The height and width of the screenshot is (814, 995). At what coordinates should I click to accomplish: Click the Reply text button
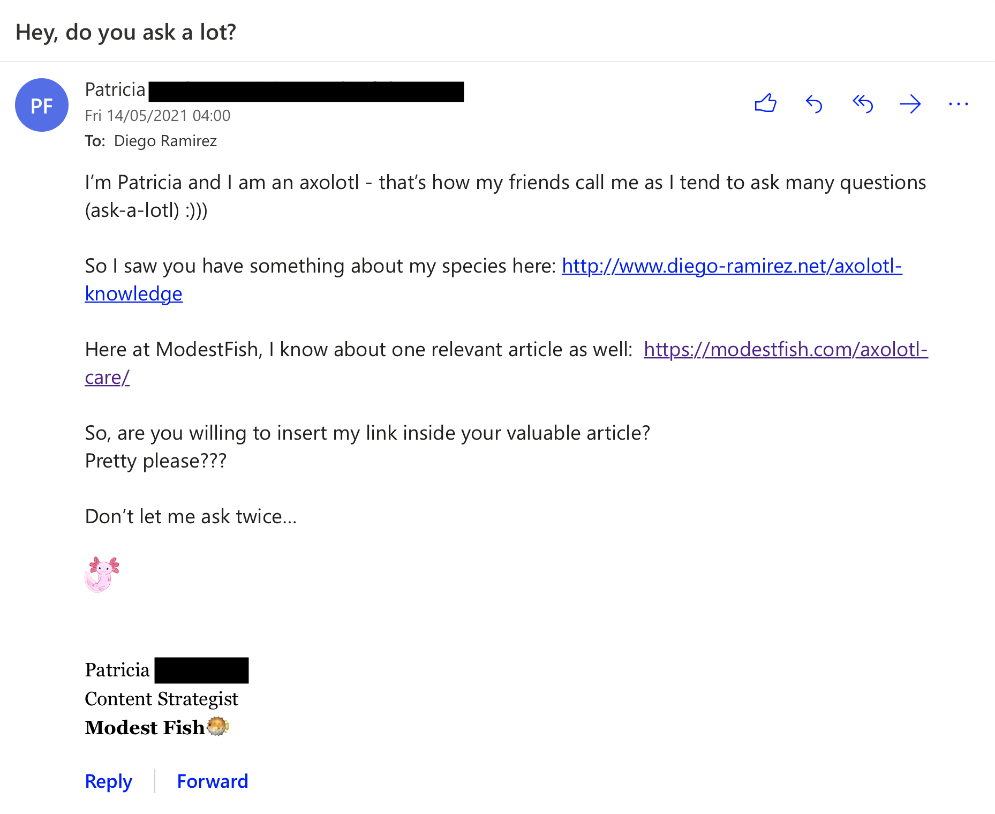click(109, 781)
